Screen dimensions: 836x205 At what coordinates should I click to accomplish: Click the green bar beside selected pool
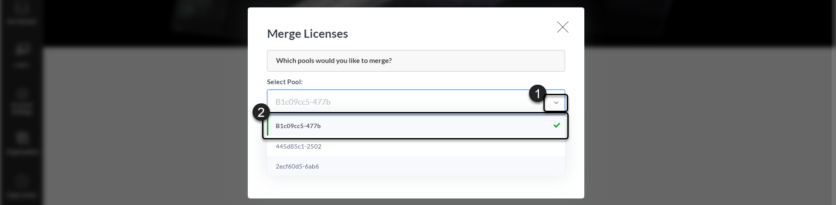tap(267, 126)
